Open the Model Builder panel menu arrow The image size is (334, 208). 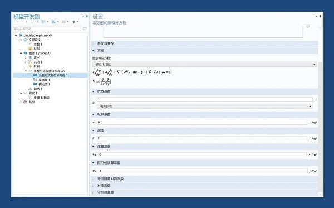click(x=83, y=16)
